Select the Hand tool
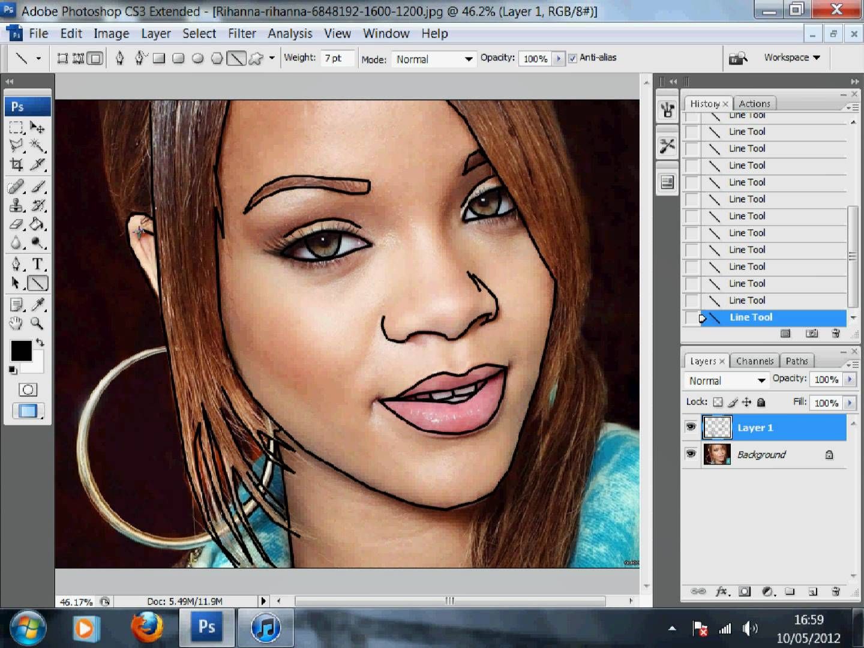 [16, 324]
